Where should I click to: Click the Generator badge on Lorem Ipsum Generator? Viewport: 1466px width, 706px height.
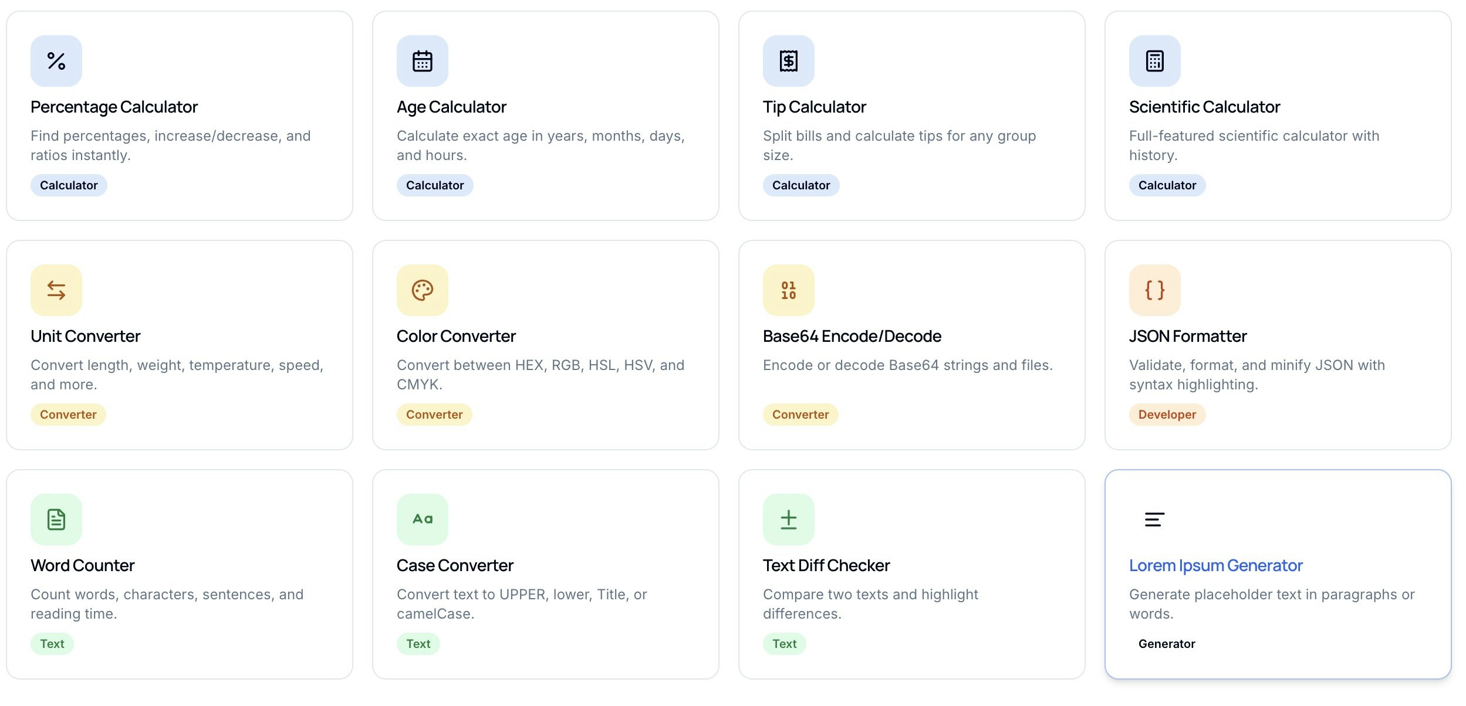[x=1167, y=643]
